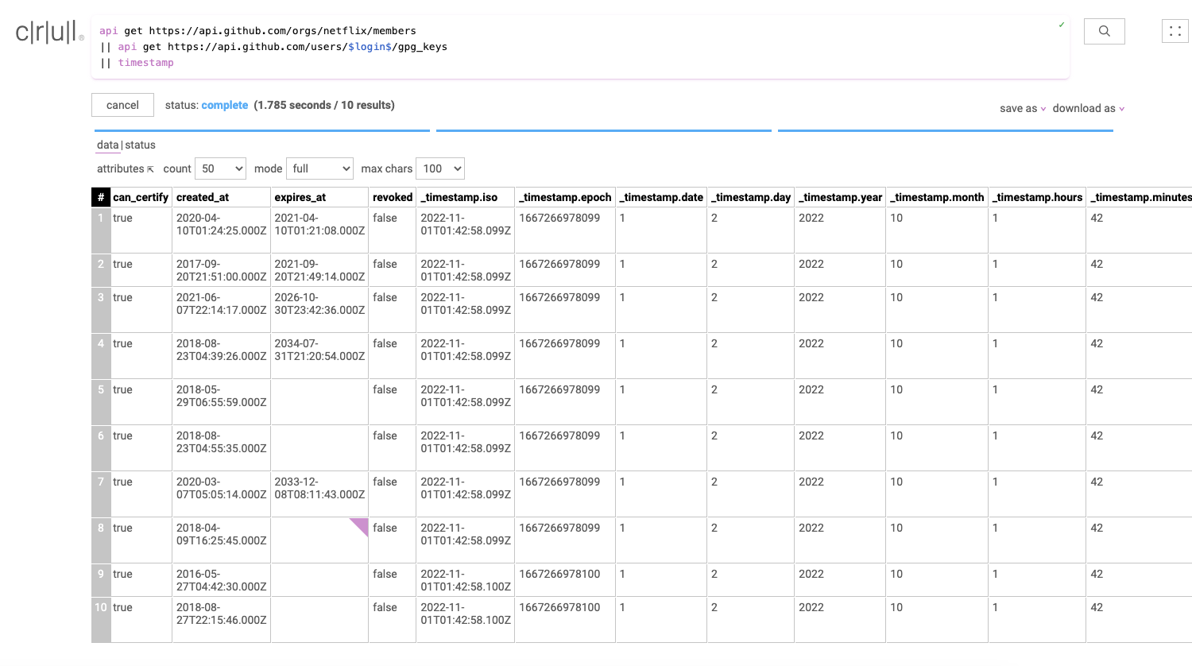The width and height of the screenshot is (1192, 666).
Task: Click the magnifying glass search icon
Action: tap(1104, 31)
